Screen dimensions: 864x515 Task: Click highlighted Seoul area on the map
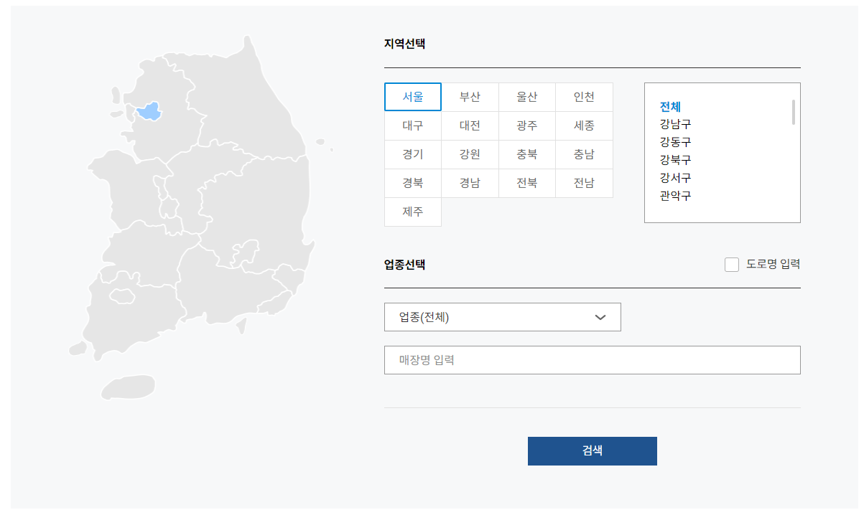click(149, 111)
